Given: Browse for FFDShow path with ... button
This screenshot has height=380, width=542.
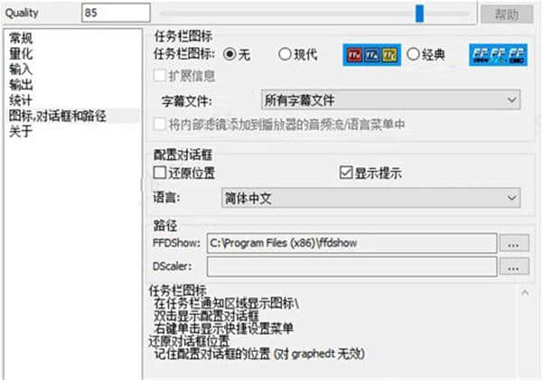Looking at the screenshot, I should point(514,243).
